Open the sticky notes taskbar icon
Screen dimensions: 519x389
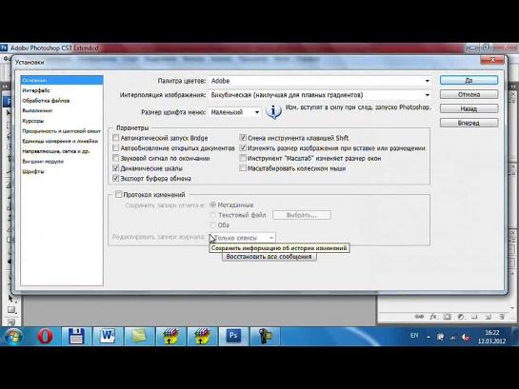pos(139,337)
